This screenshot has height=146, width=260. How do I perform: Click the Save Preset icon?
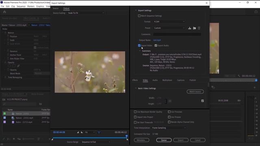190,28
